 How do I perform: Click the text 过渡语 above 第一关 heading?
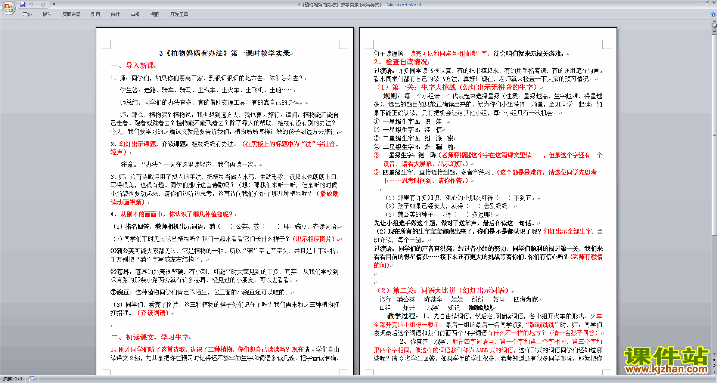click(x=383, y=71)
